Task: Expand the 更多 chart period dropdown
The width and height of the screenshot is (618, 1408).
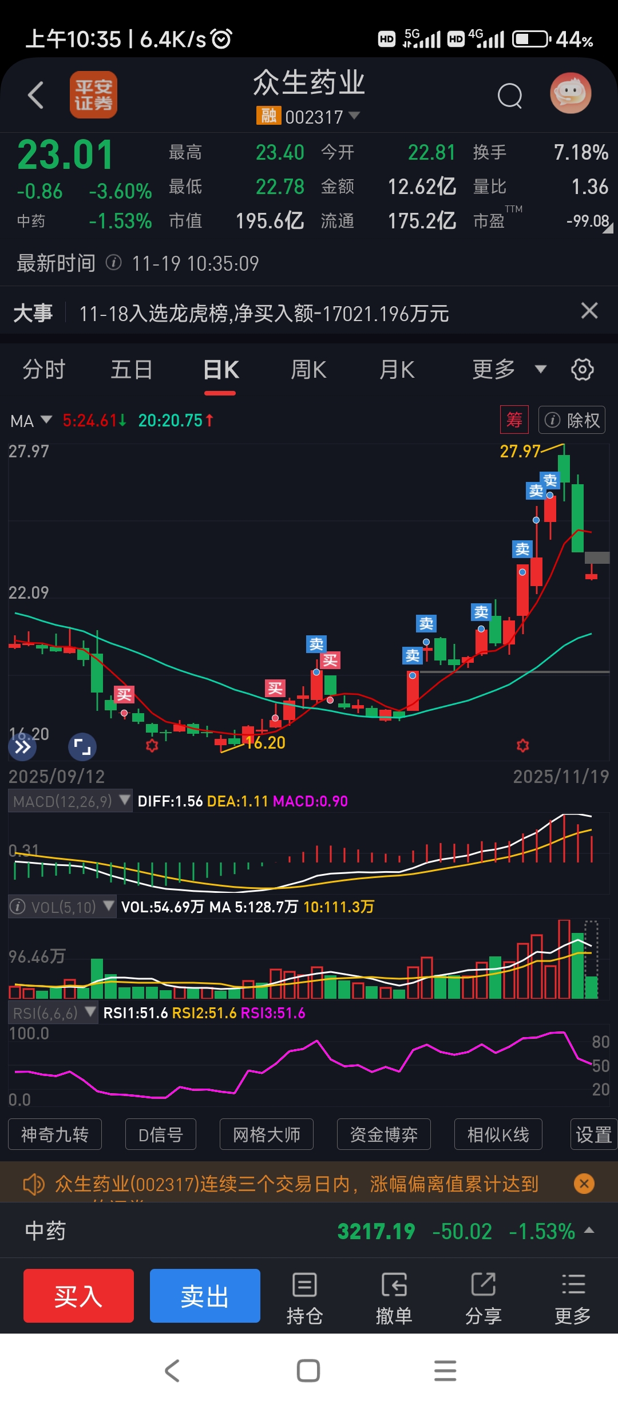Action: click(509, 370)
